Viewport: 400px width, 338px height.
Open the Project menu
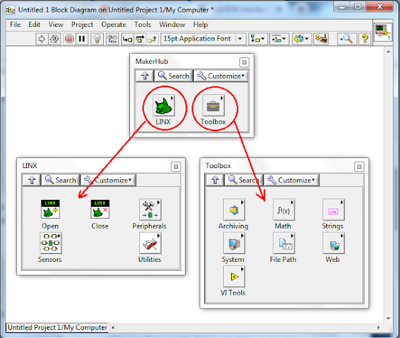[82, 24]
